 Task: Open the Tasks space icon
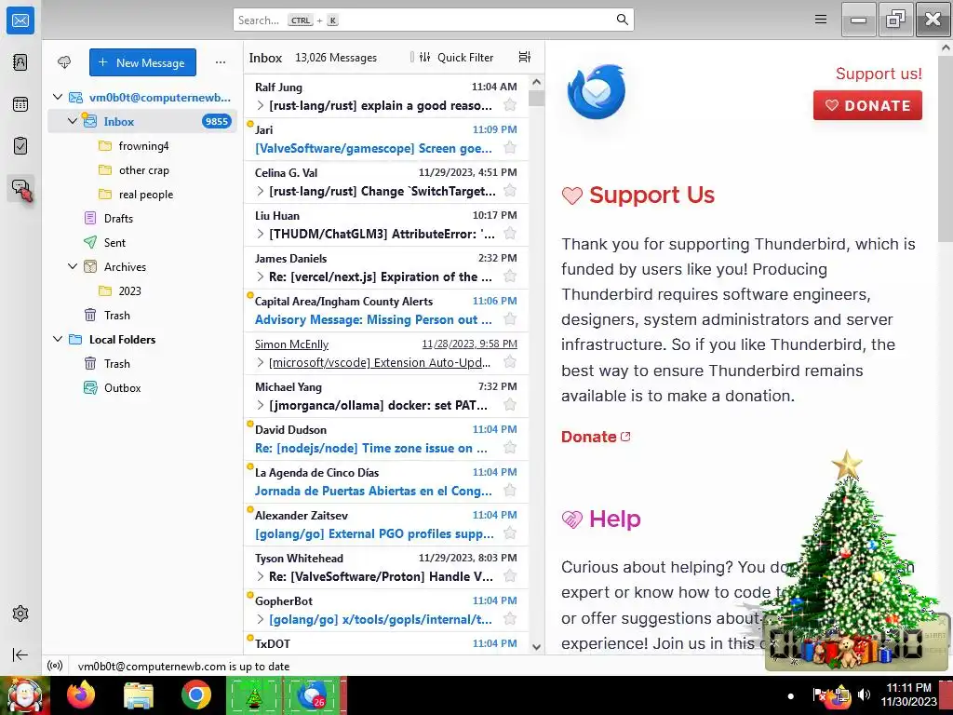pyautogui.click(x=20, y=146)
